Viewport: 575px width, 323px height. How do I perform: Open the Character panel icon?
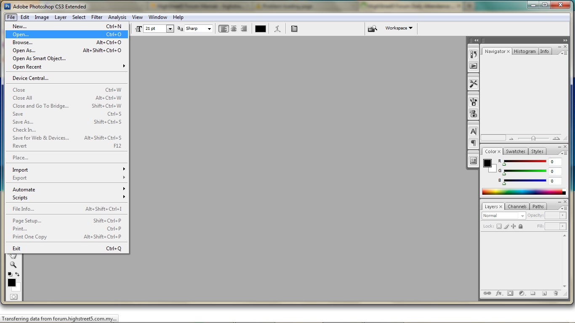pyautogui.click(x=473, y=131)
